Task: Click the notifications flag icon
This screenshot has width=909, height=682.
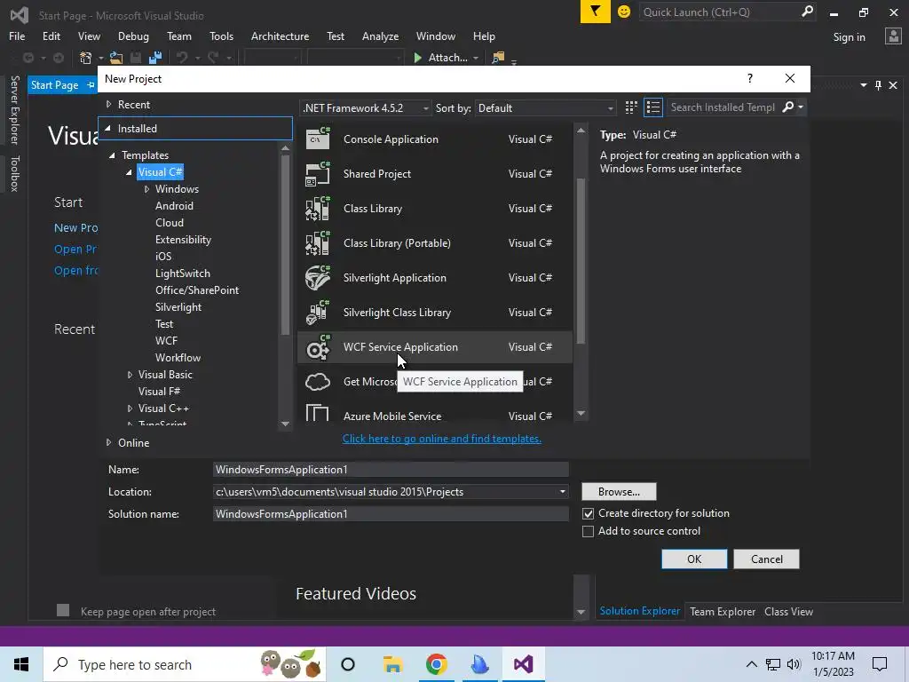Action: (x=596, y=12)
